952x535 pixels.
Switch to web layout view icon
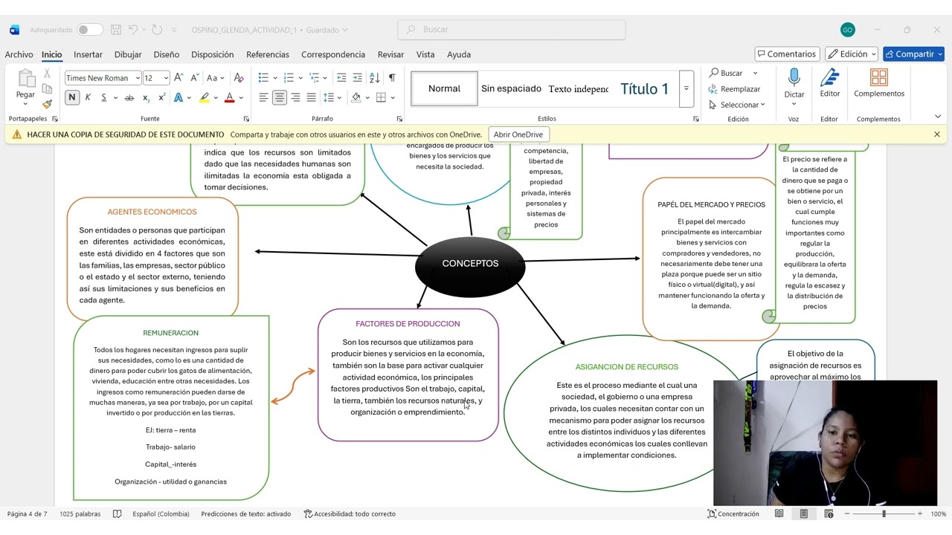point(829,513)
